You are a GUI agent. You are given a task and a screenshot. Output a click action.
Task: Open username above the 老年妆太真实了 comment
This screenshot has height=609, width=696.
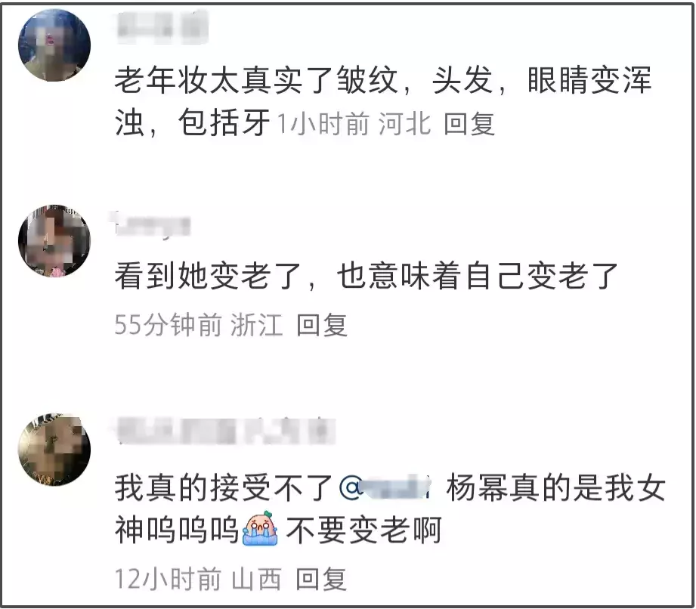(x=162, y=26)
